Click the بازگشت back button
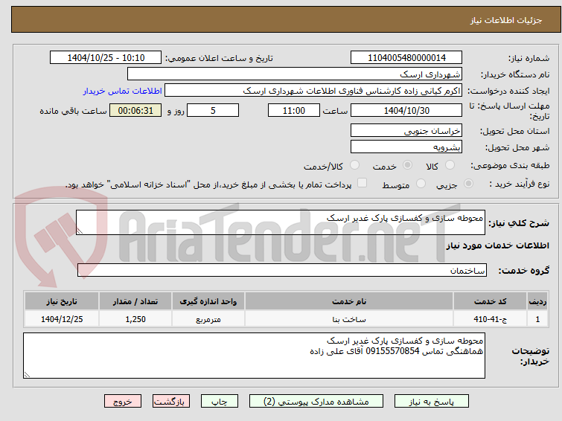562x421 pixels. coord(171,402)
